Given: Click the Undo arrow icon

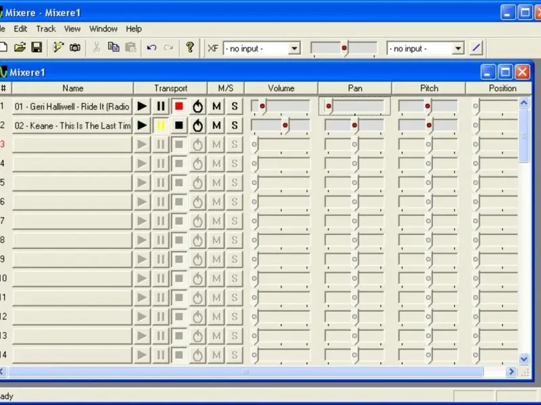Looking at the screenshot, I should [151, 47].
